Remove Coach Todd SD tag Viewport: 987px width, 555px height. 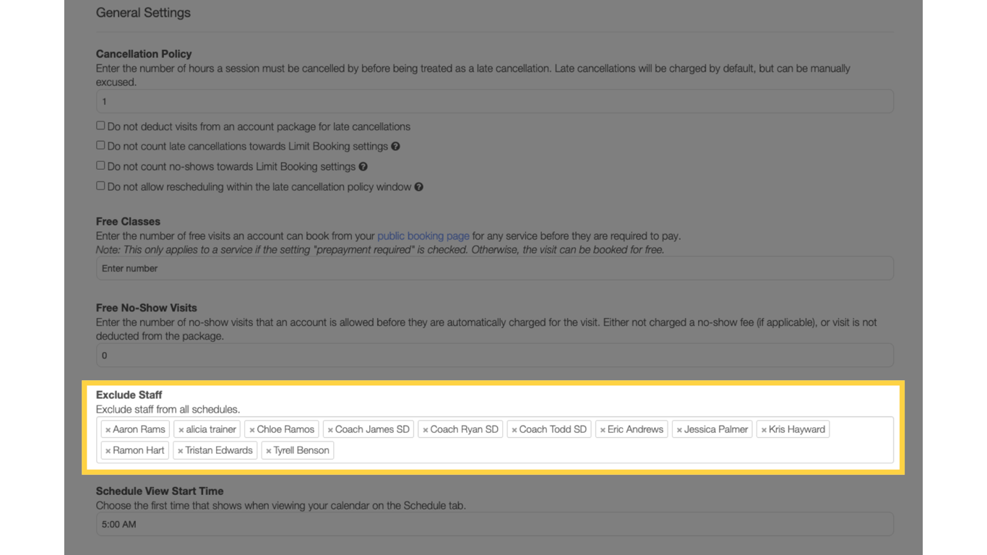point(514,430)
